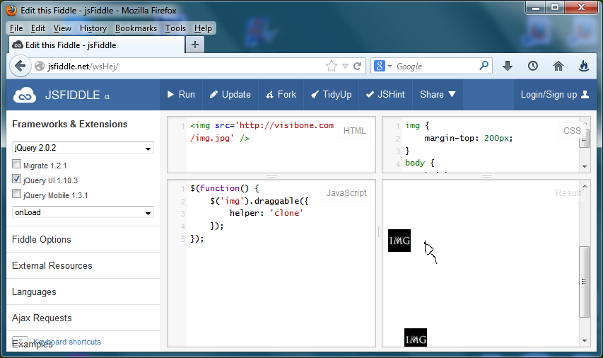The image size is (603, 358).
Task: Go to the Home page icon
Action: pyautogui.click(x=558, y=67)
